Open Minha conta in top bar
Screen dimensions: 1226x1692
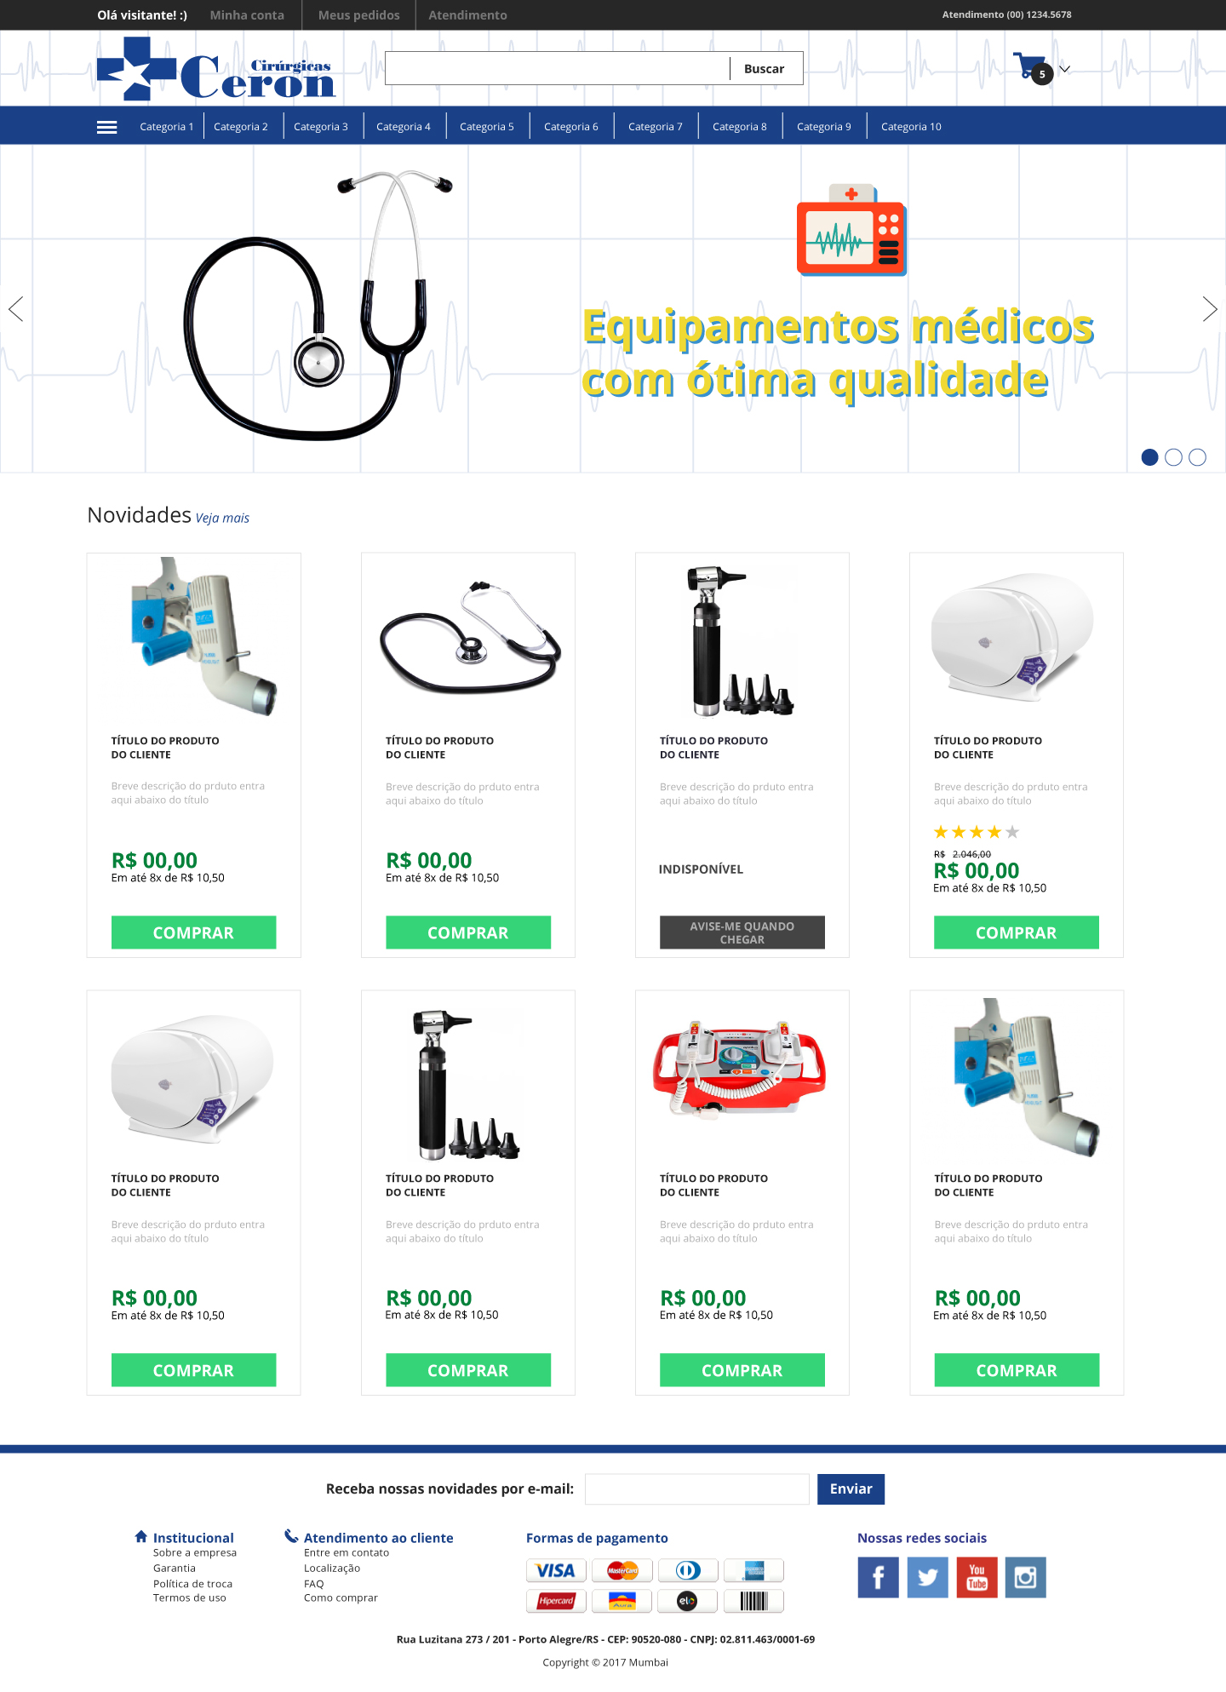247,15
